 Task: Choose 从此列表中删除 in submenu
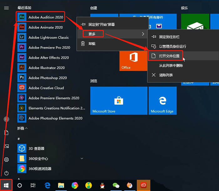[x=183, y=65]
